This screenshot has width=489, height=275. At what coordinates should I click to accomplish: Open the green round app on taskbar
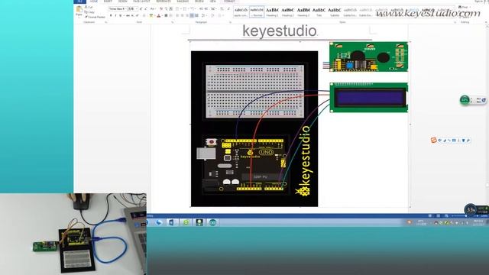coord(186,222)
